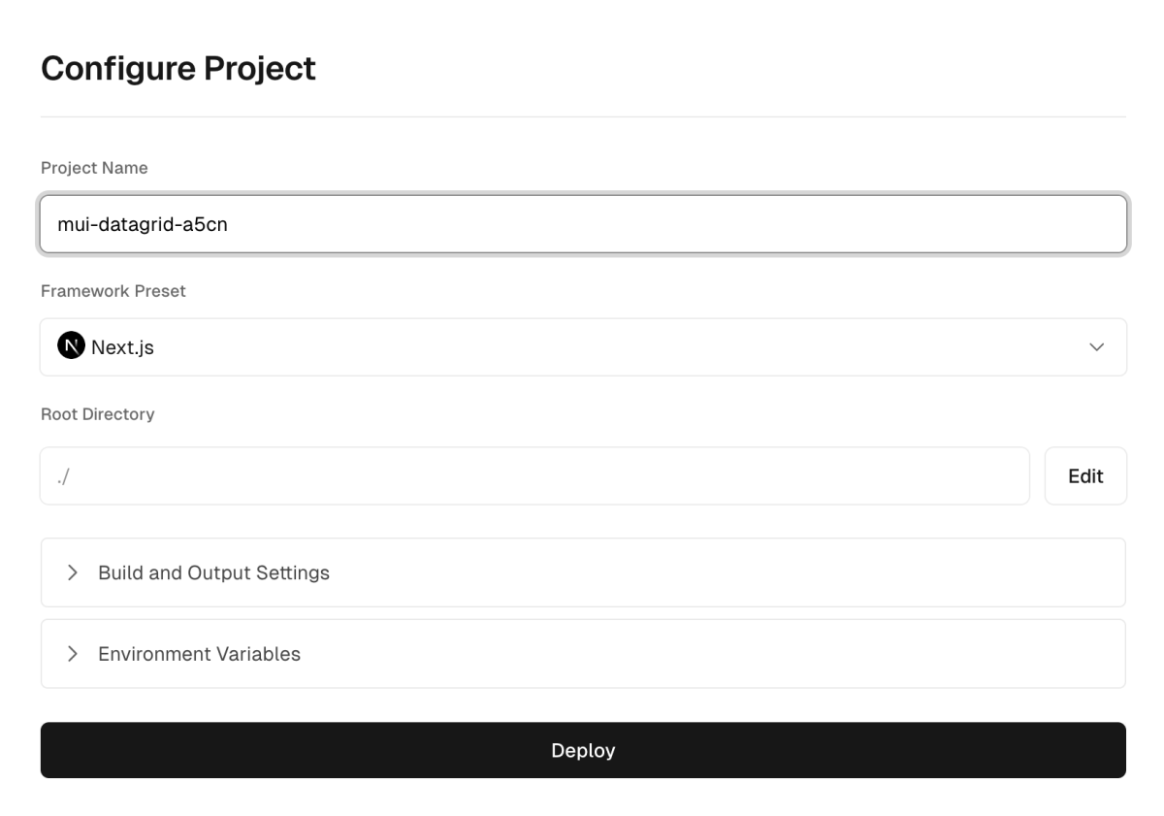Expand the Build and Output Settings section

pos(583,572)
